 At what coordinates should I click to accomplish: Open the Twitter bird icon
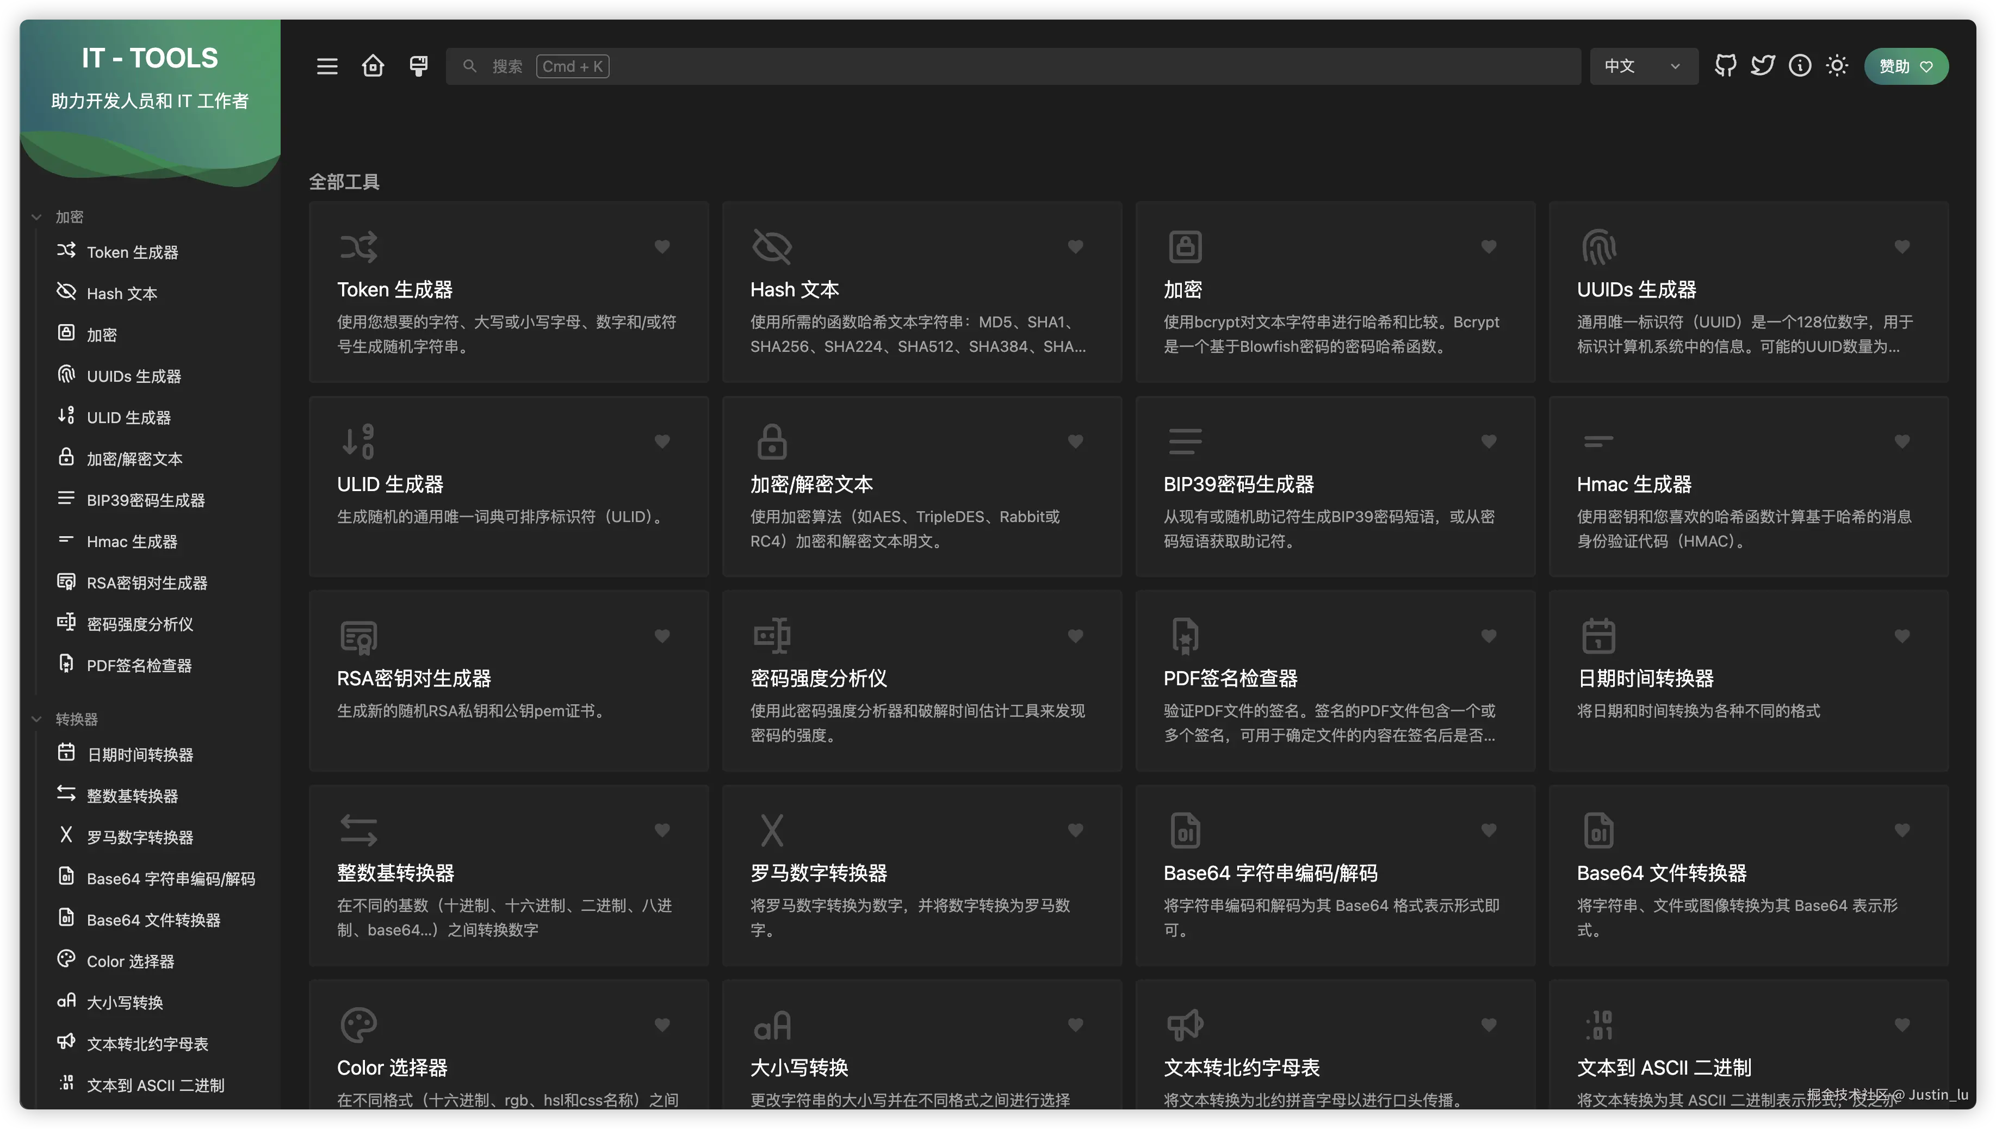tap(1763, 66)
